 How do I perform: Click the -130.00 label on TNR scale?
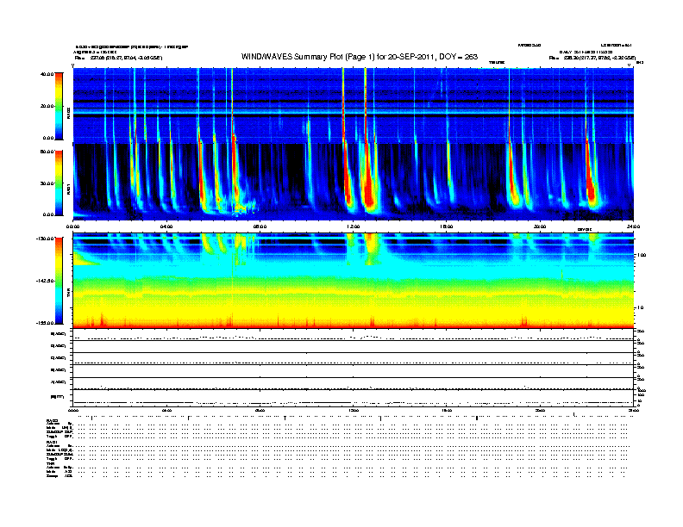pos(45,239)
